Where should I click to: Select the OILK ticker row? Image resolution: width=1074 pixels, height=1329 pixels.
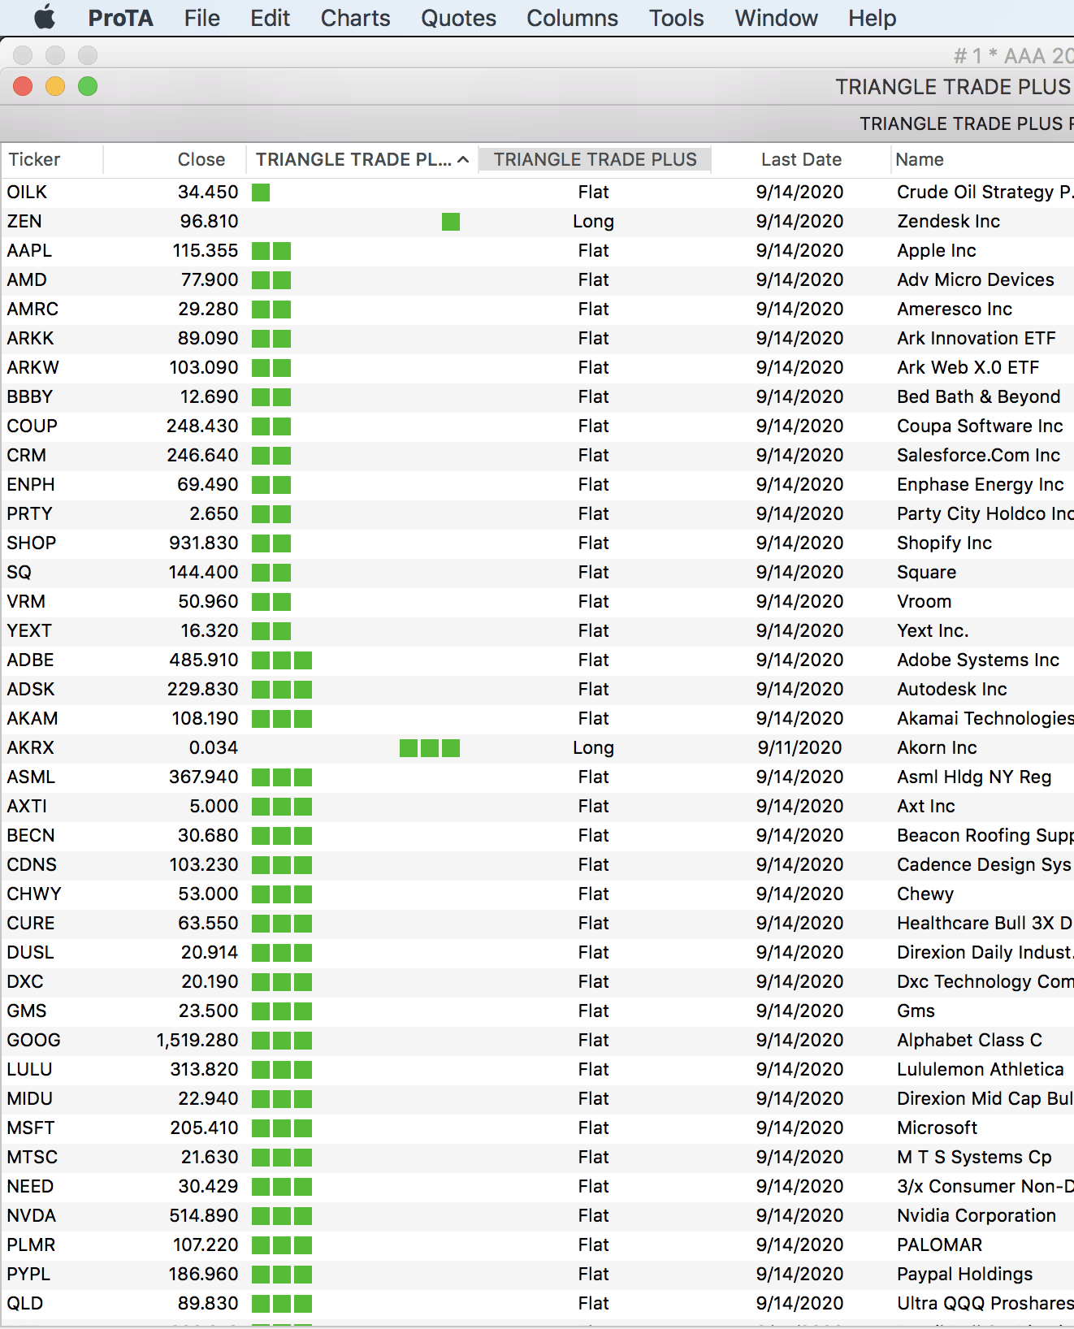(x=537, y=193)
